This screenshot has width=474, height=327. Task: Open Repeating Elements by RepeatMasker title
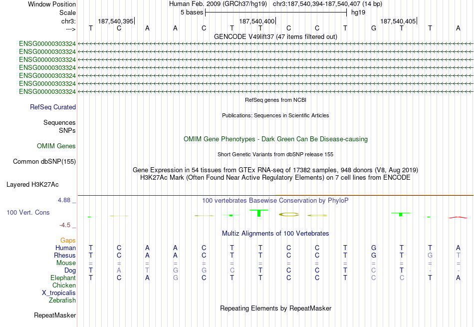tap(275, 309)
